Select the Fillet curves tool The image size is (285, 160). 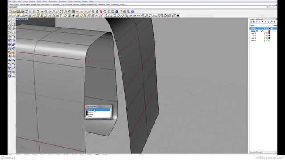13,36
